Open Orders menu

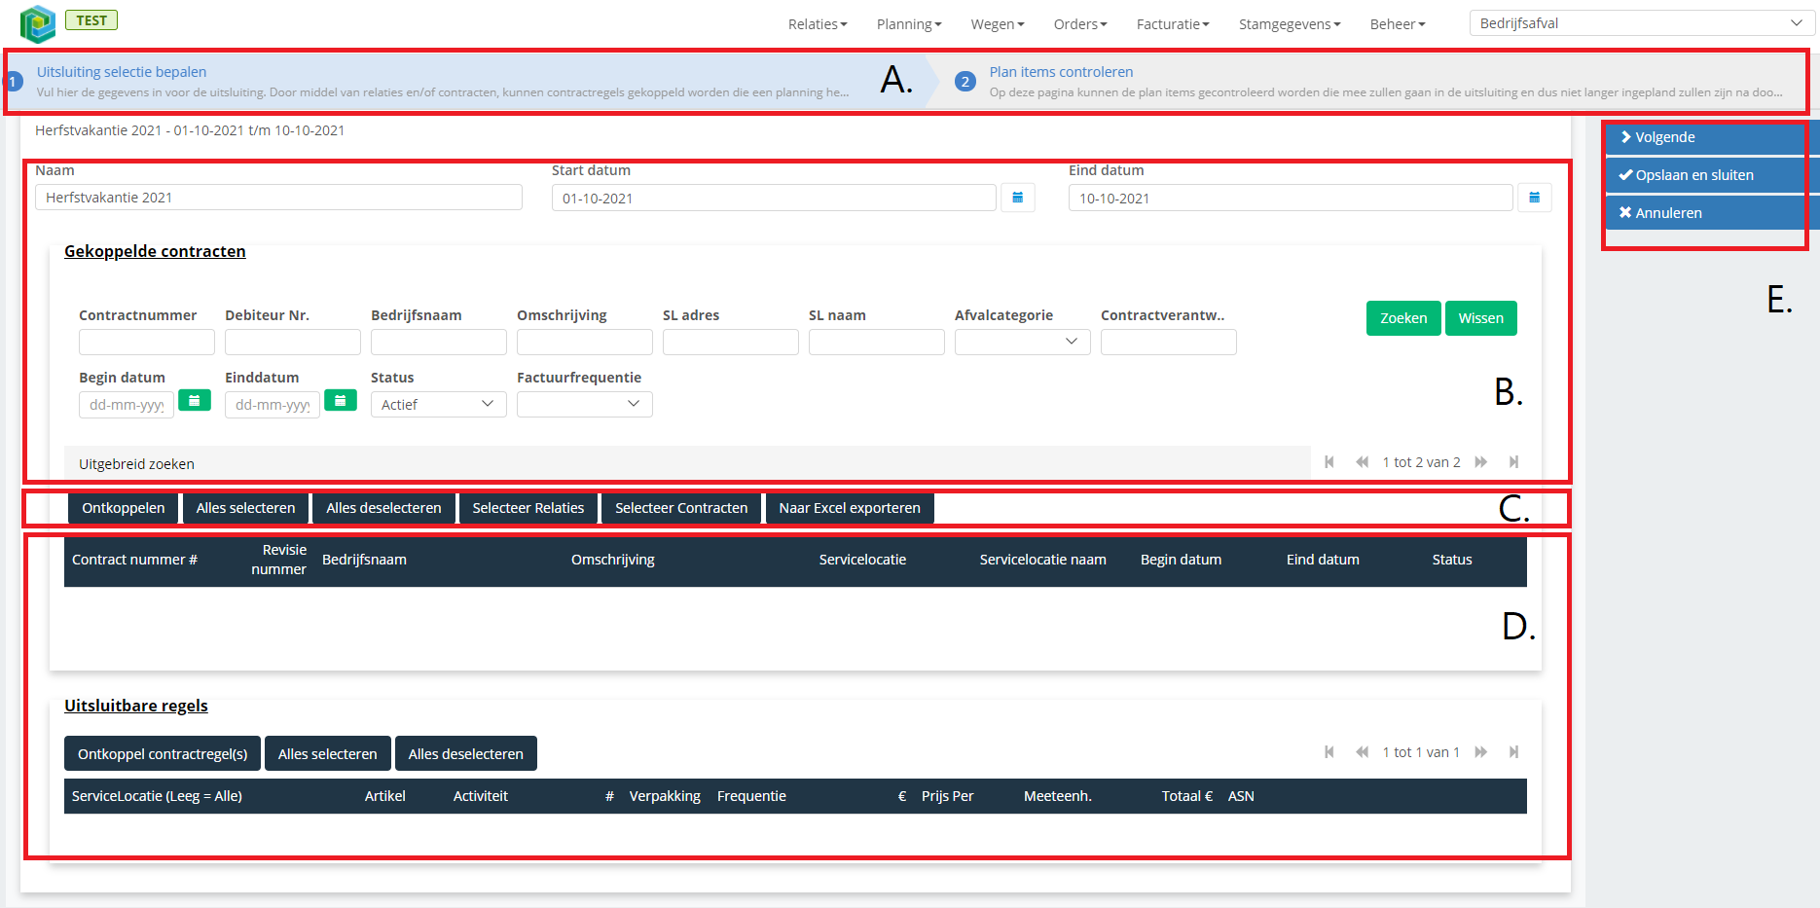[1080, 24]
